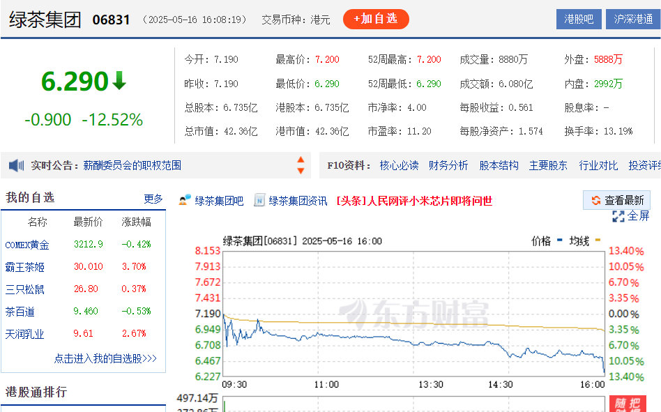Viewport: 661px width, 412px height.
Task: Click the speaker icon beside 实时公告
Action: click(17, 165)
